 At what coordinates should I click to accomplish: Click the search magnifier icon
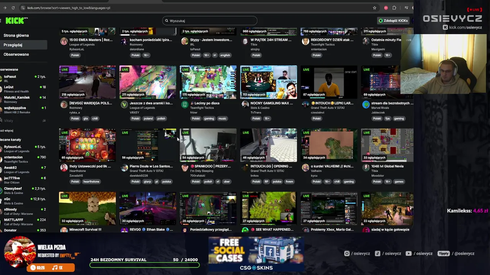pos(167,21)
